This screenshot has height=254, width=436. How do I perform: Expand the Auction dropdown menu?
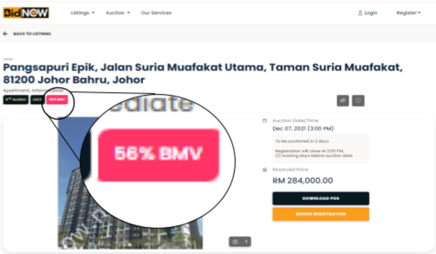(118, 13)
